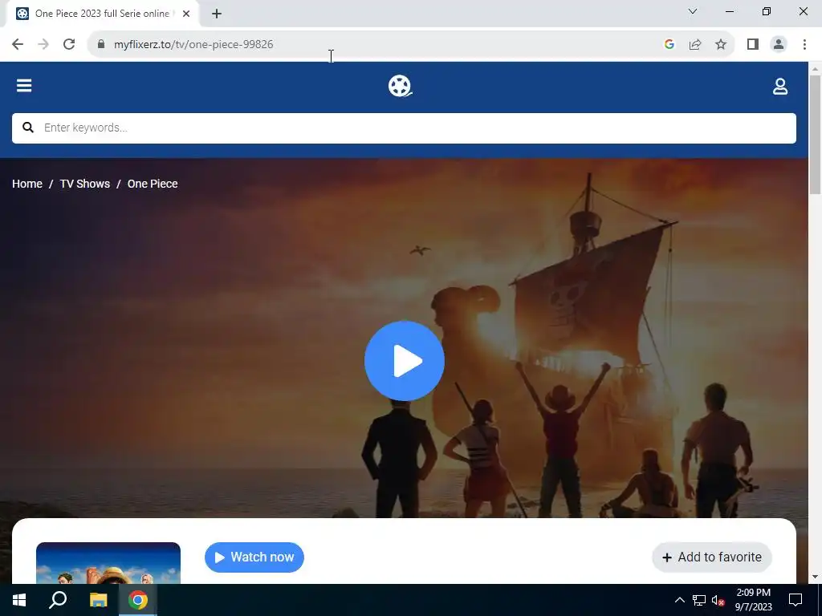This screenshot has height=616, width=822.
Task: Click the muted volume tray icon
Action: click(718, 600)
